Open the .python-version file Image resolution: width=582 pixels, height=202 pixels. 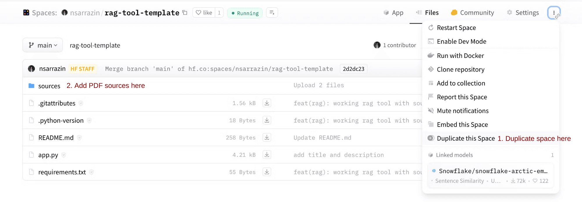coord(61,120)
